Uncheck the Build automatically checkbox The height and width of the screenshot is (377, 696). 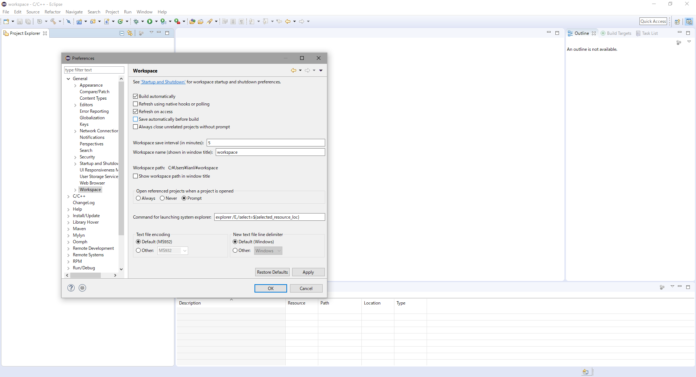point(136,96)
